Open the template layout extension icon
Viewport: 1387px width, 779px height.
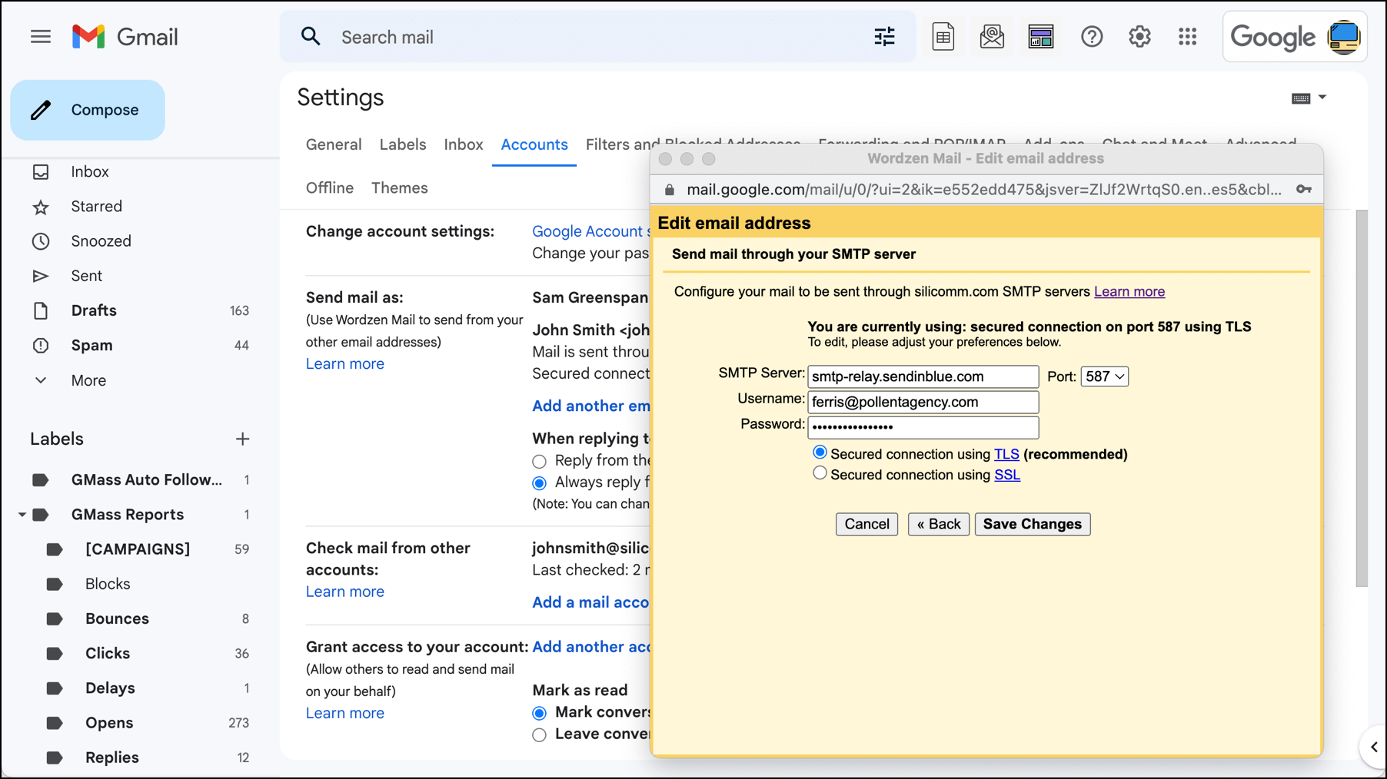1041,37
